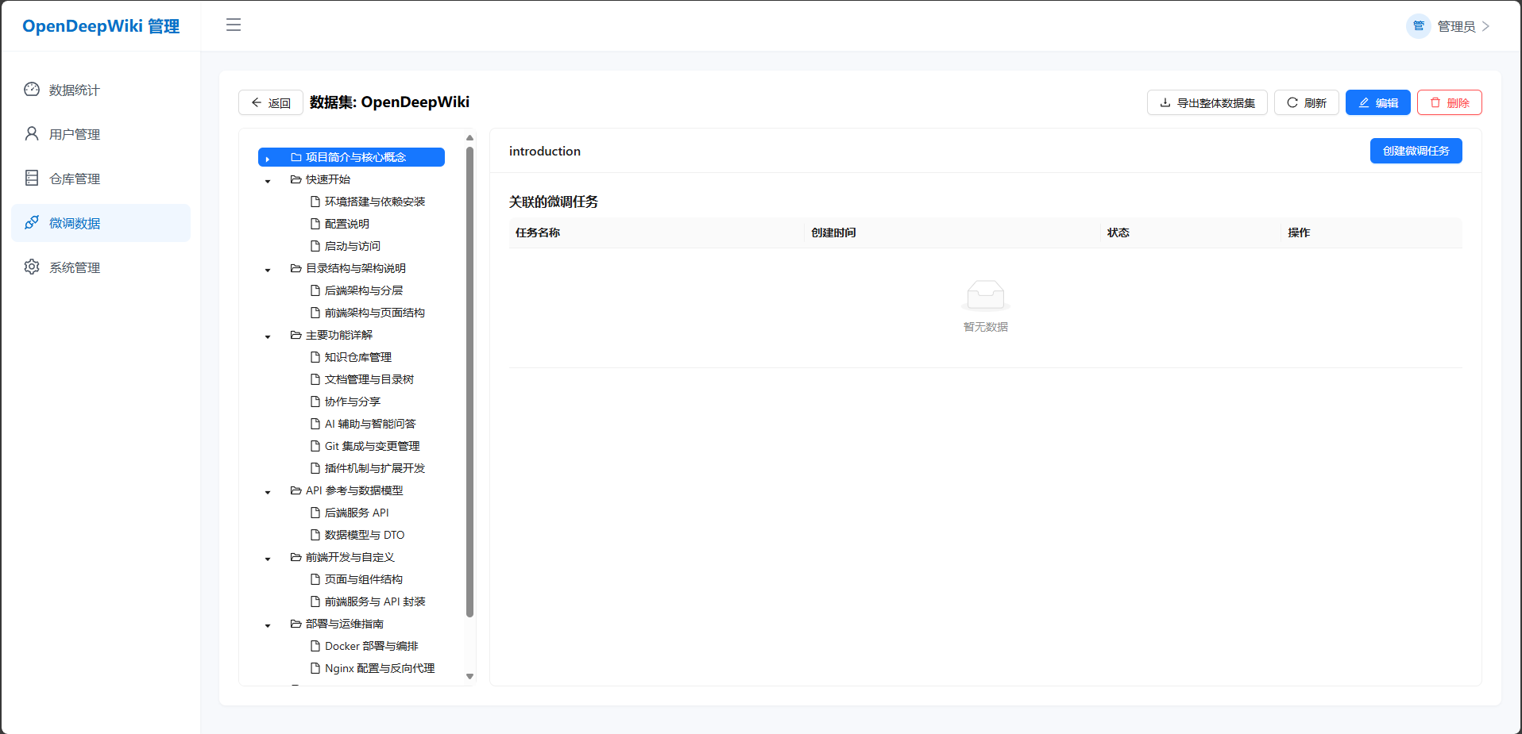Click the folder icon of 快速开始
Screen dimensions: 1522x734
click(x=296, y=179)
